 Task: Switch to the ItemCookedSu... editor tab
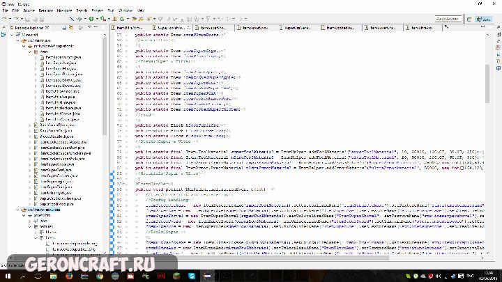point(340,27)
